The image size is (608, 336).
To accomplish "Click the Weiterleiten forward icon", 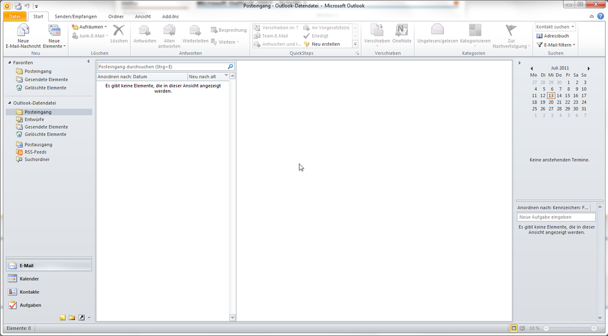I will point(195,34).
